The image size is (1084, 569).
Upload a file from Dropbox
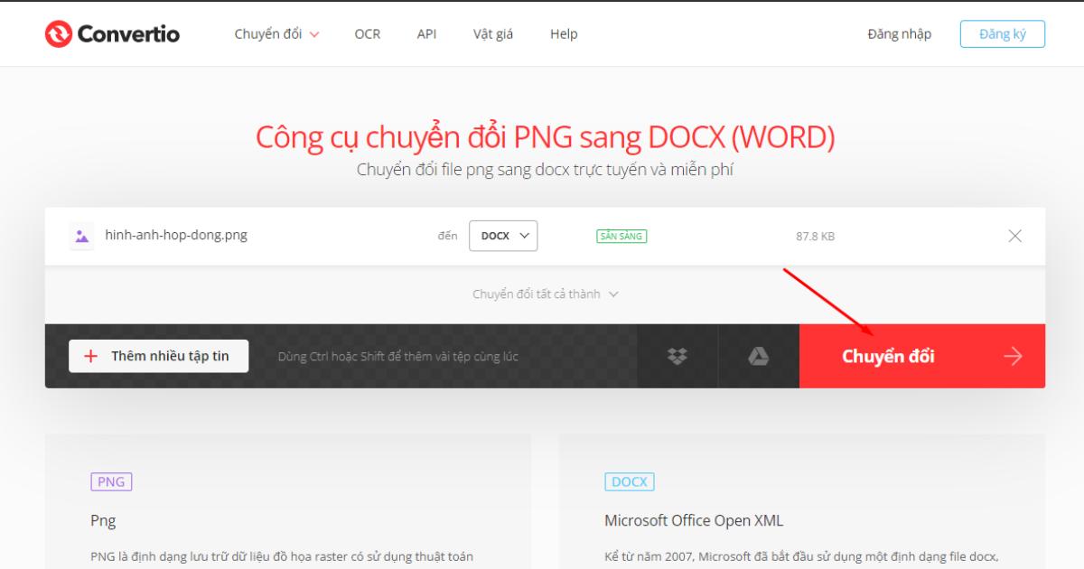click(677, 356)
